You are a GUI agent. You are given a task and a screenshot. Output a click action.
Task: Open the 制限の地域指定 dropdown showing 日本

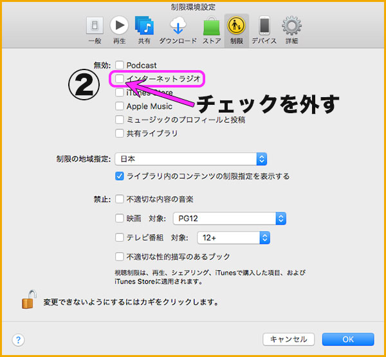pyautogui.click(x=191, y=159)
